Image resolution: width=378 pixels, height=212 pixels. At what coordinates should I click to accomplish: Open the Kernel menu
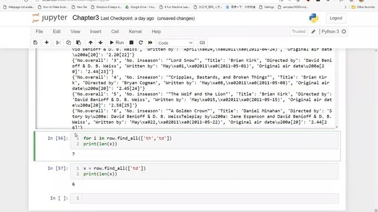point(135,31)
